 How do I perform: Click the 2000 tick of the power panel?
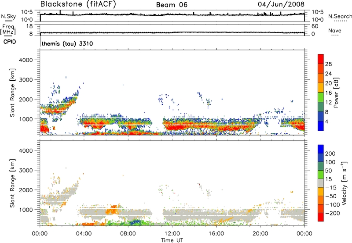point(26,99)
